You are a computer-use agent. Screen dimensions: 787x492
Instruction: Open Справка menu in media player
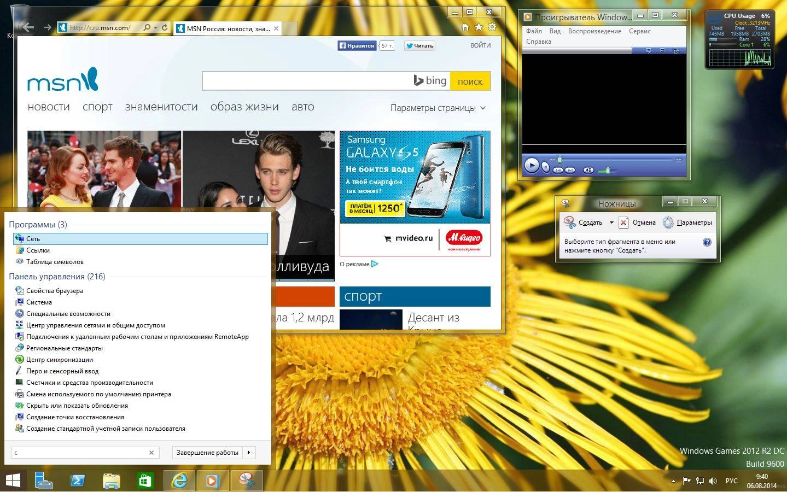(539, 42)
